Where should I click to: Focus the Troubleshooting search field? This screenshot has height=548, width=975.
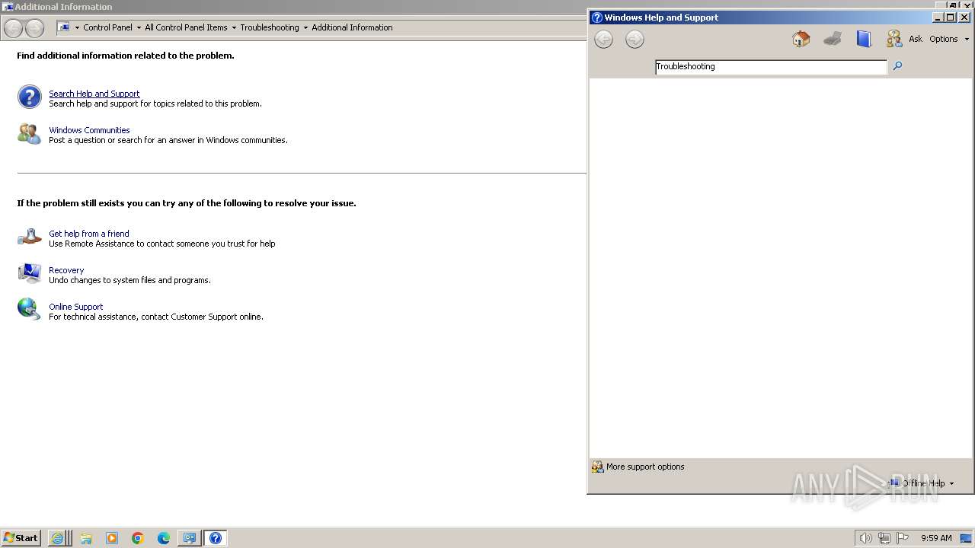pos(771,67)
